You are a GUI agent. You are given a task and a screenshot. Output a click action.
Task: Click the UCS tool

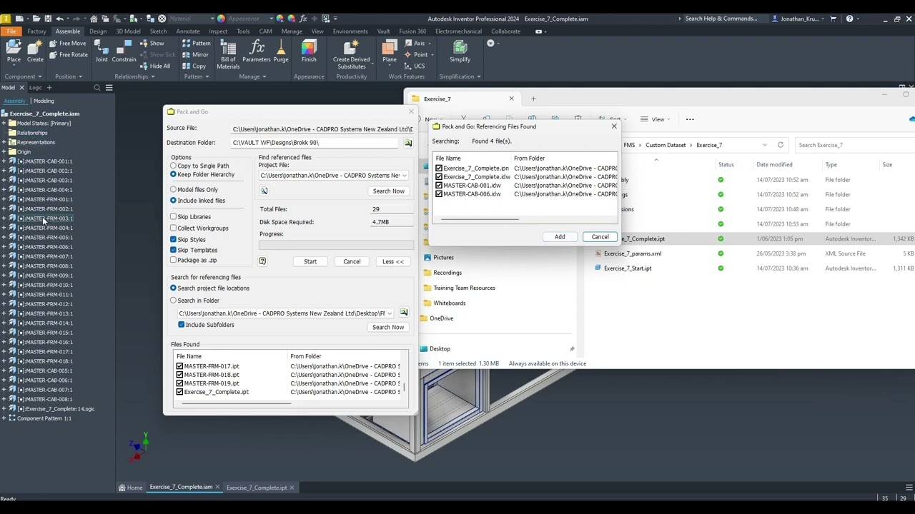(x=414, y=66)
